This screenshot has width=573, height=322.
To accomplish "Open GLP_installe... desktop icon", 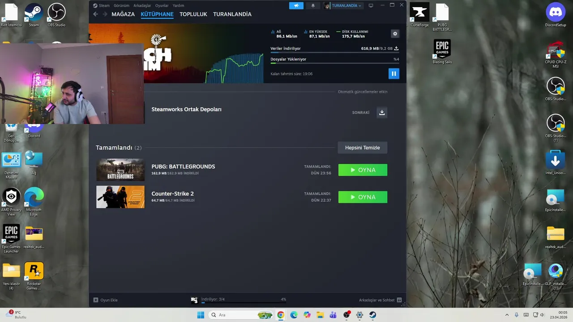I will click(556, 276).
